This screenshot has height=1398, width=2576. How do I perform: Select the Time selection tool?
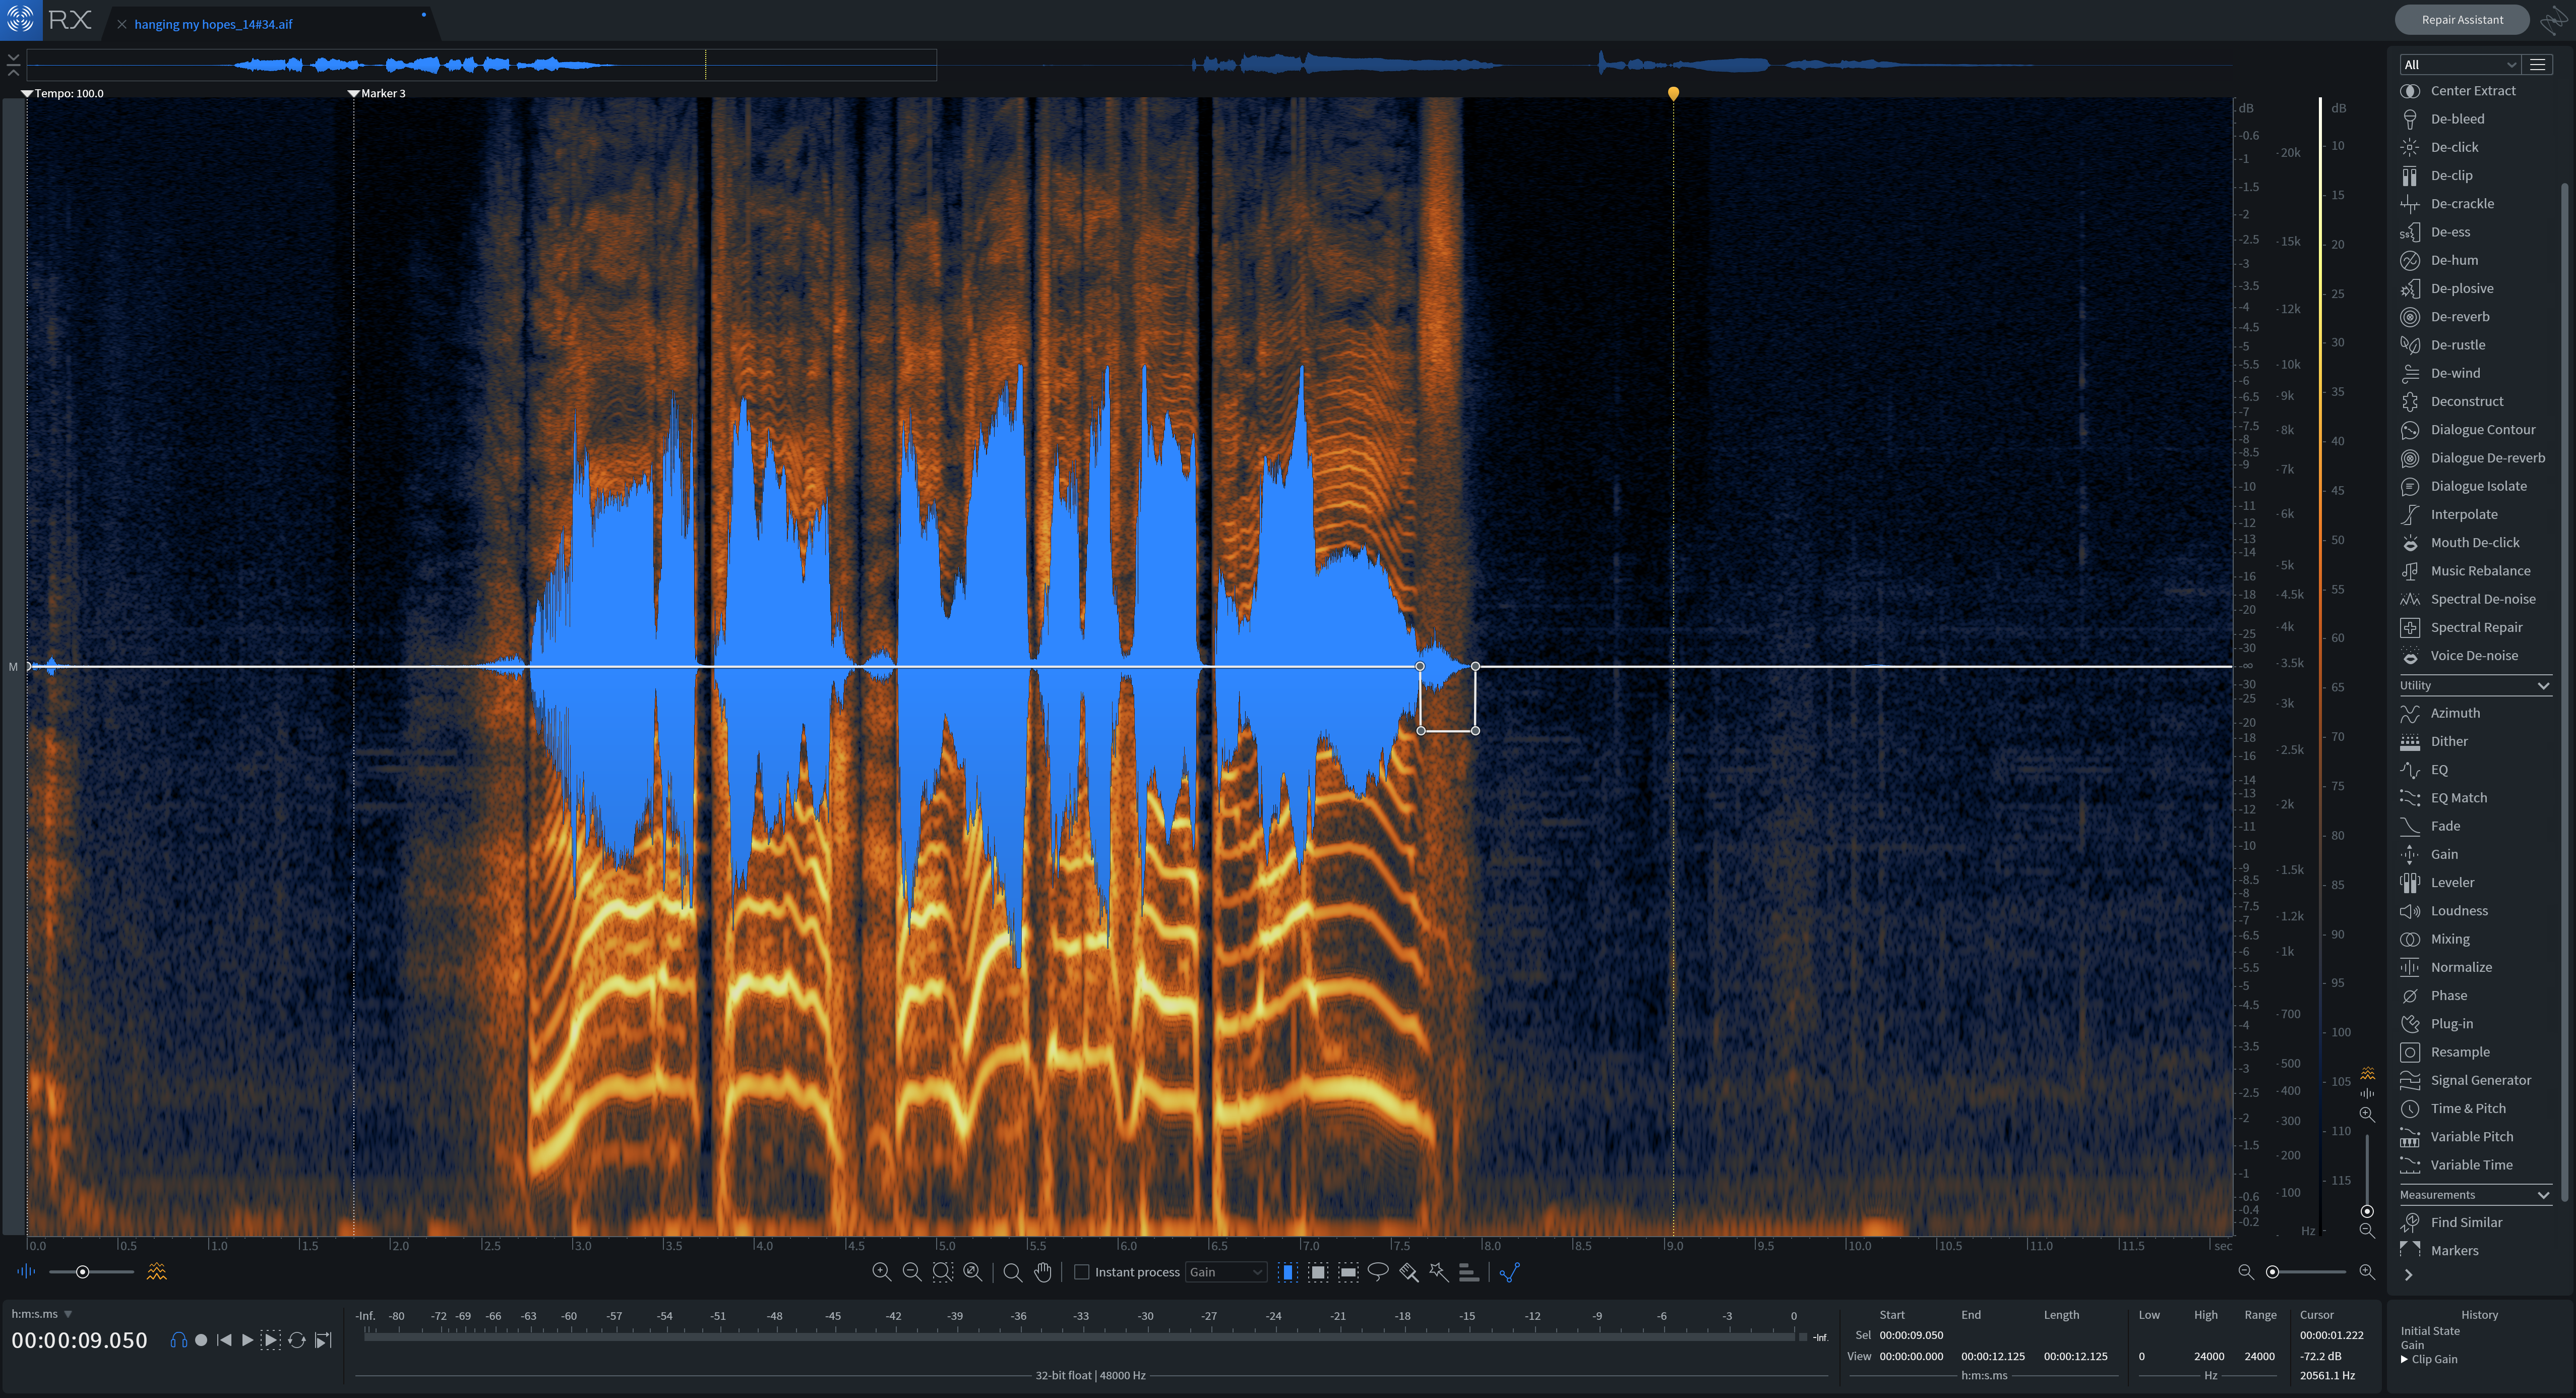tap(1288, 1272)
